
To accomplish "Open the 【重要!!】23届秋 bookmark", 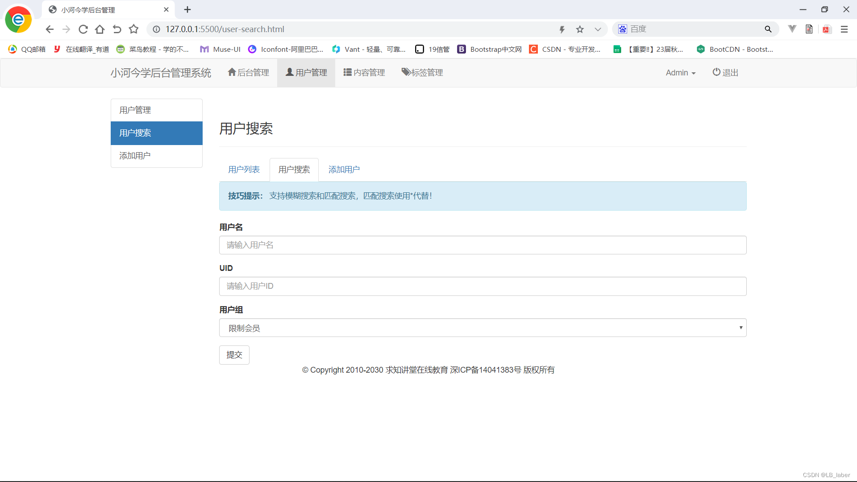I will click(x=648, y=49).
